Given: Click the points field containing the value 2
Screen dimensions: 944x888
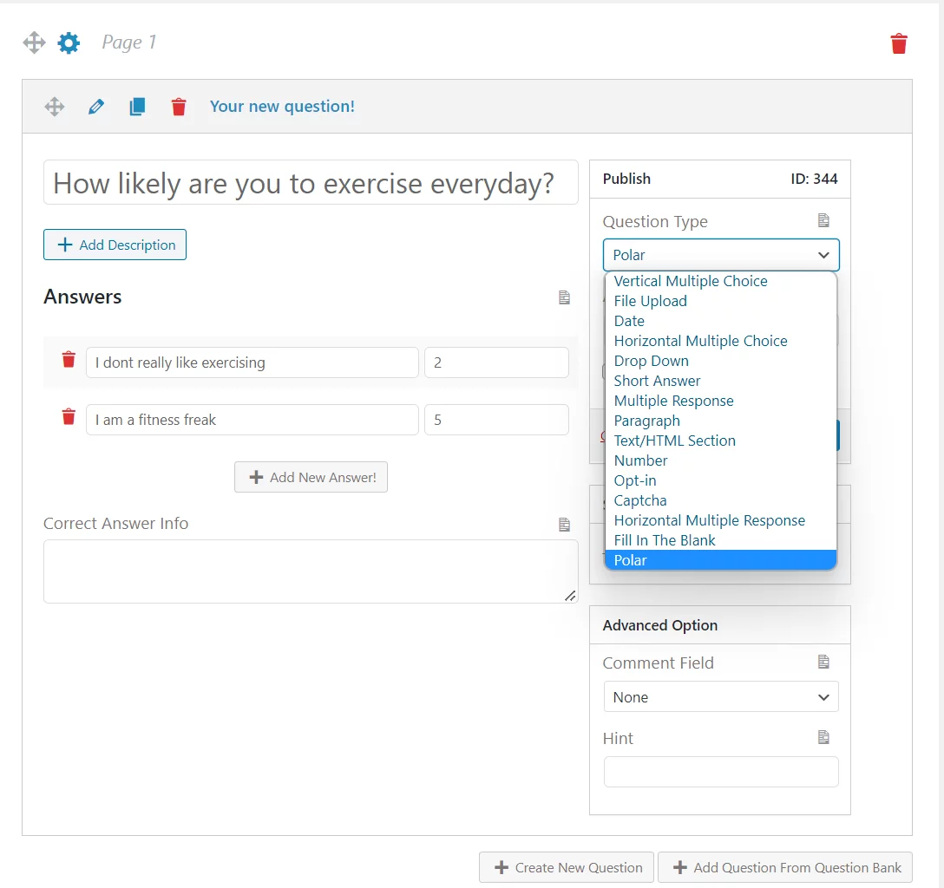Looking at the screenshot, I should point(496,362).
